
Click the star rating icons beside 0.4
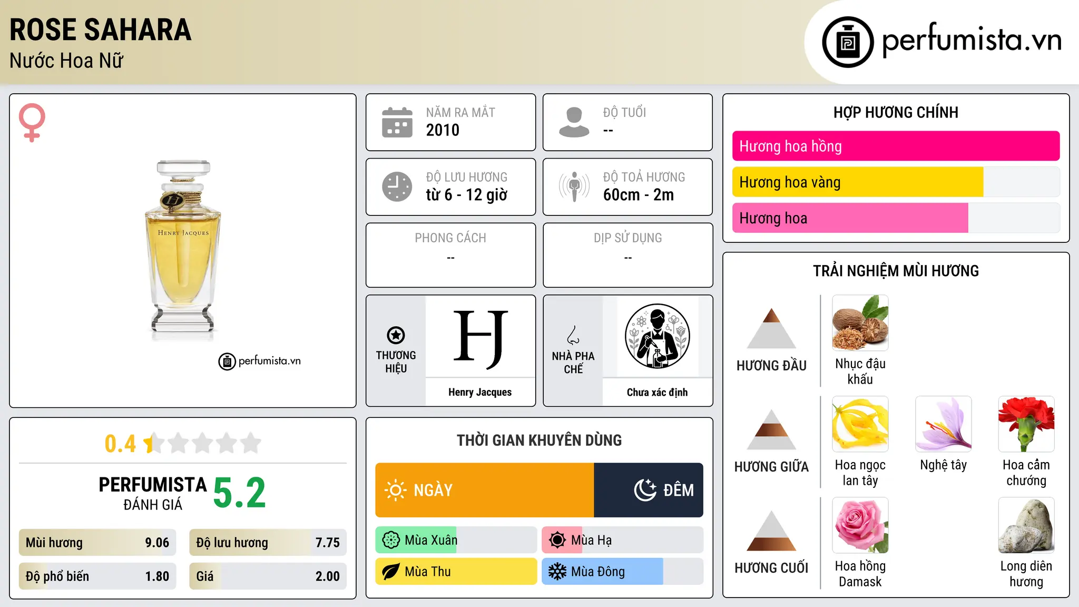202,443
